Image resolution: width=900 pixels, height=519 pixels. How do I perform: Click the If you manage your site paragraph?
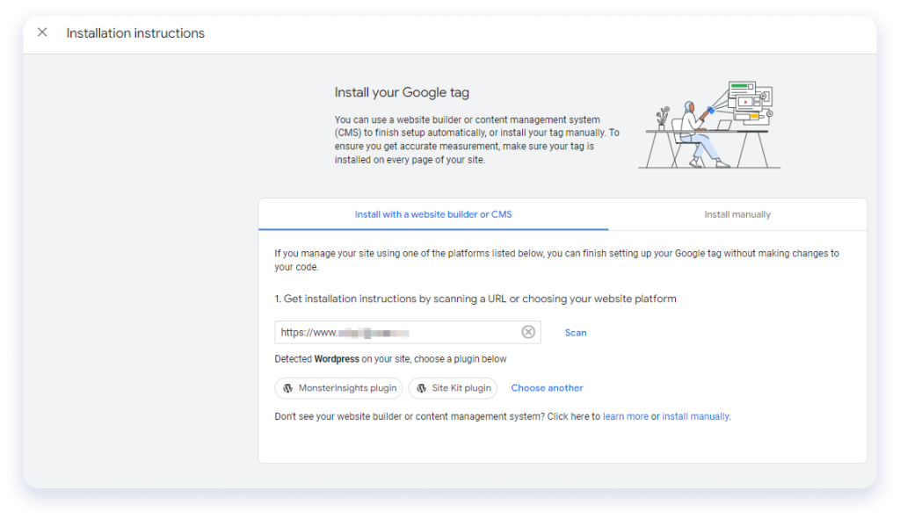tap(555, 260)
